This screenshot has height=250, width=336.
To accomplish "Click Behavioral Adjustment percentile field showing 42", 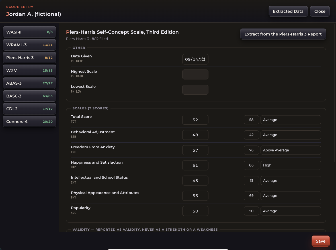I will tap(251, 135).
